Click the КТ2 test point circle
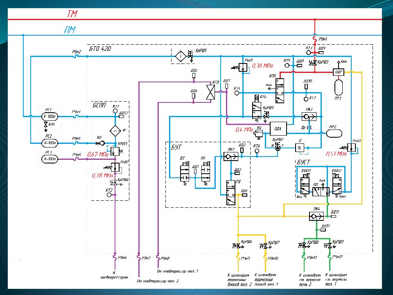393x295 pixels. click(x=109, y=195)
